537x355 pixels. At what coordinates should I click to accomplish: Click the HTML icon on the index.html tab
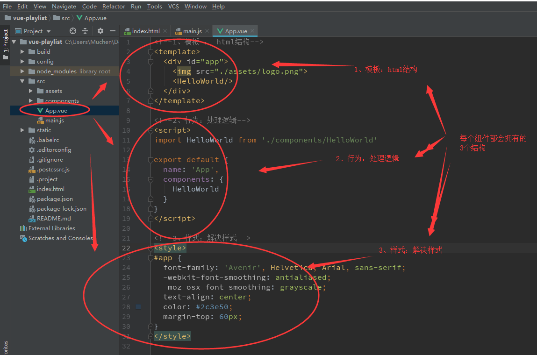coord(126,31)
